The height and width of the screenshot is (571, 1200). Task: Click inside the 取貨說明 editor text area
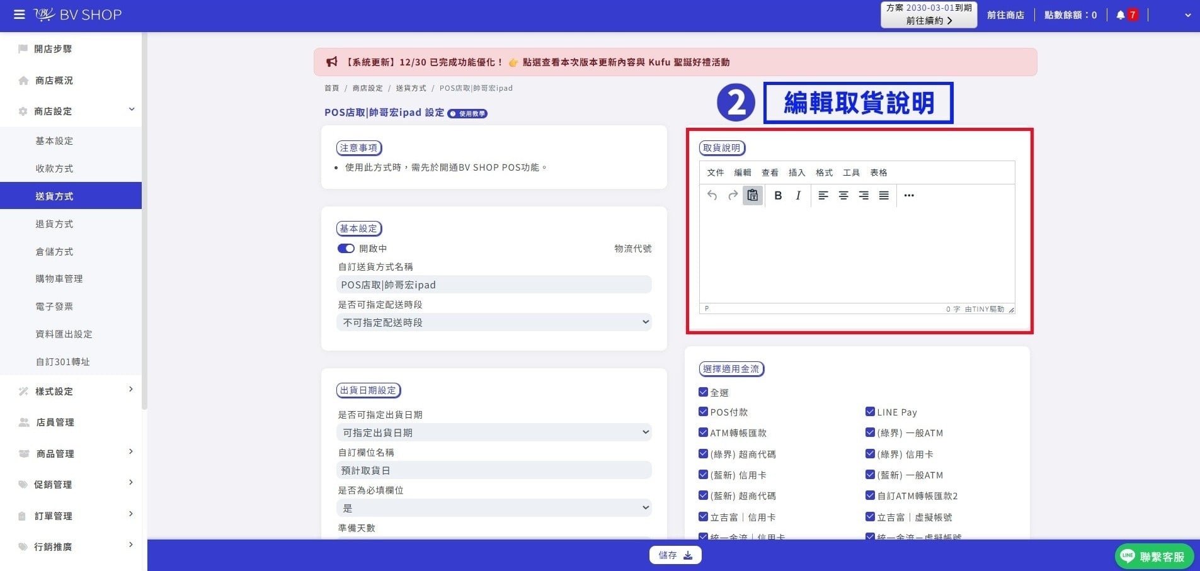(857, 255)
